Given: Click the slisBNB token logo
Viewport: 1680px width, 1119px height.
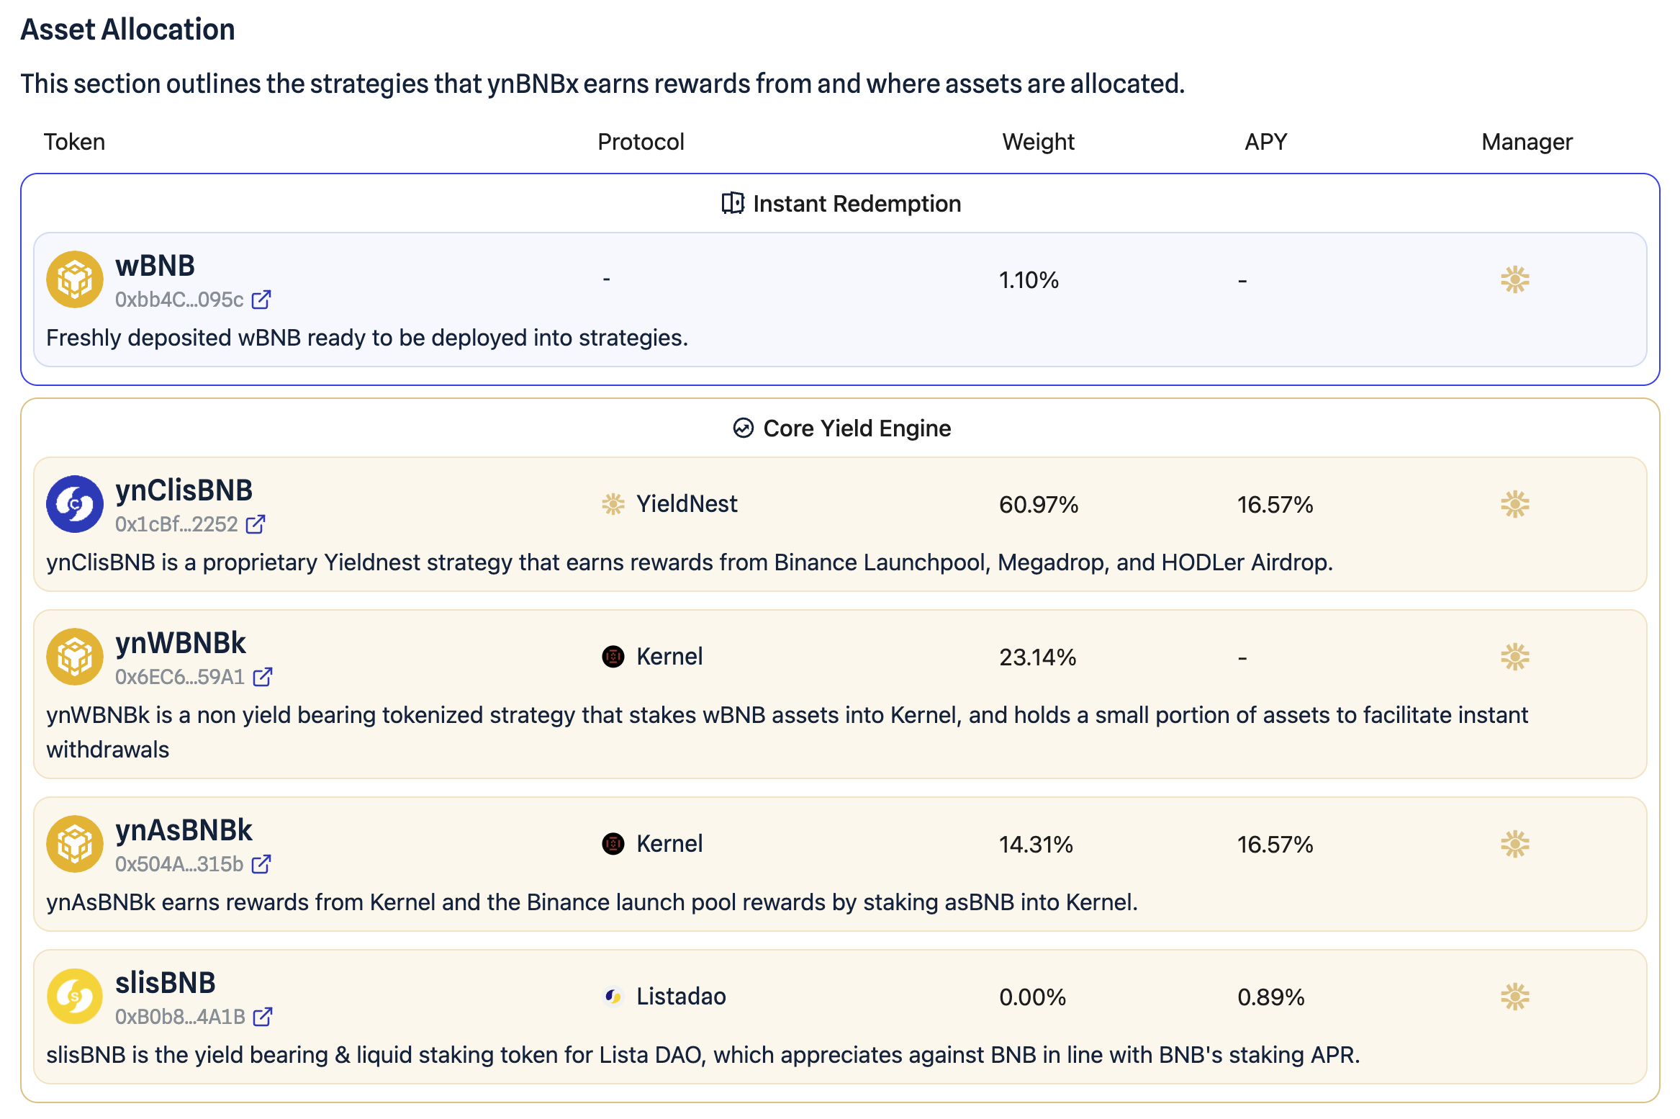Looking at the screenshot, I should pos(75,997).
